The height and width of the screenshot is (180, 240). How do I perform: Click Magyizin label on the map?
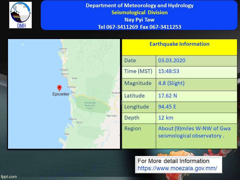click(72, 119)
